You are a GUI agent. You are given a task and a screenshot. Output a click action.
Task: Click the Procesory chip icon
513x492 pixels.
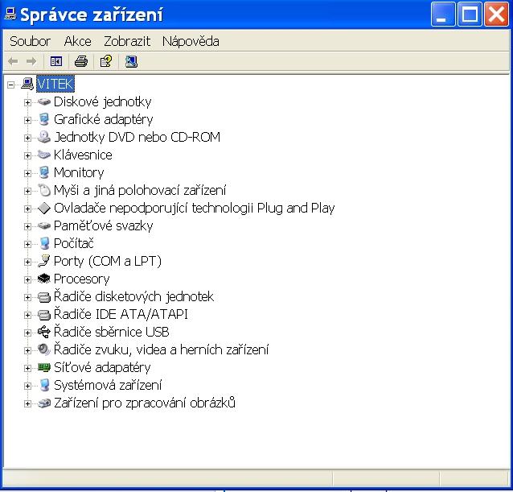[x=44, y=279]
